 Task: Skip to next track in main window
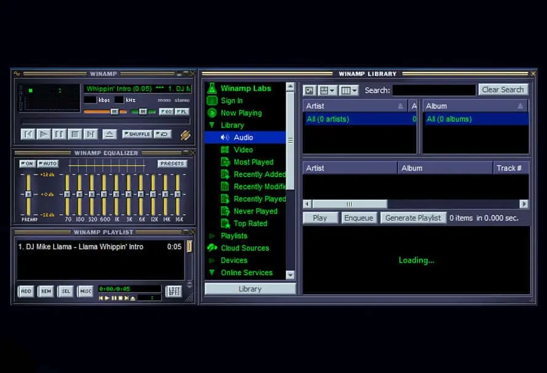91,134
